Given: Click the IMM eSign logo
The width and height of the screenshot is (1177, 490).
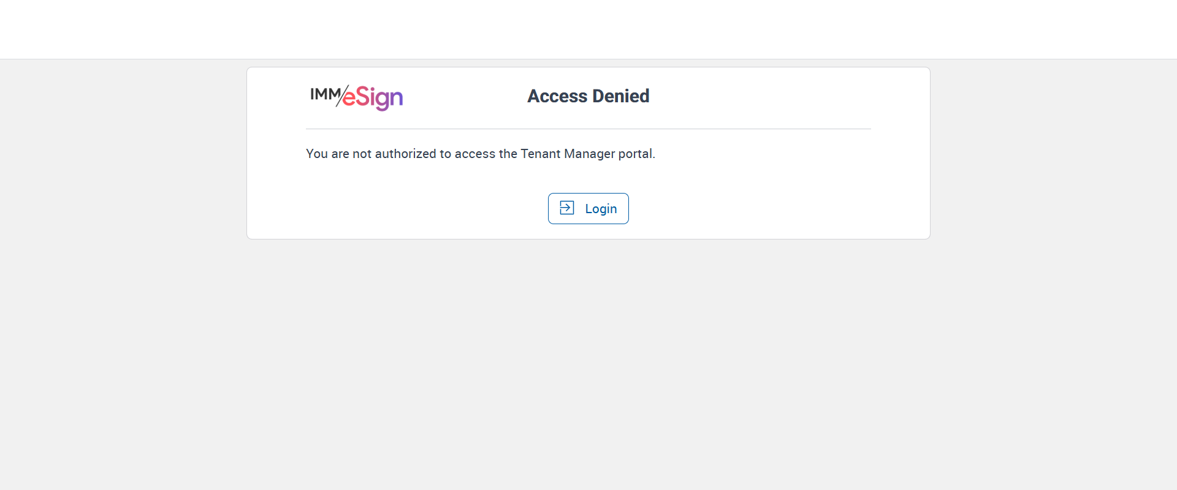Looking at the screenshot, I should 356,97.
